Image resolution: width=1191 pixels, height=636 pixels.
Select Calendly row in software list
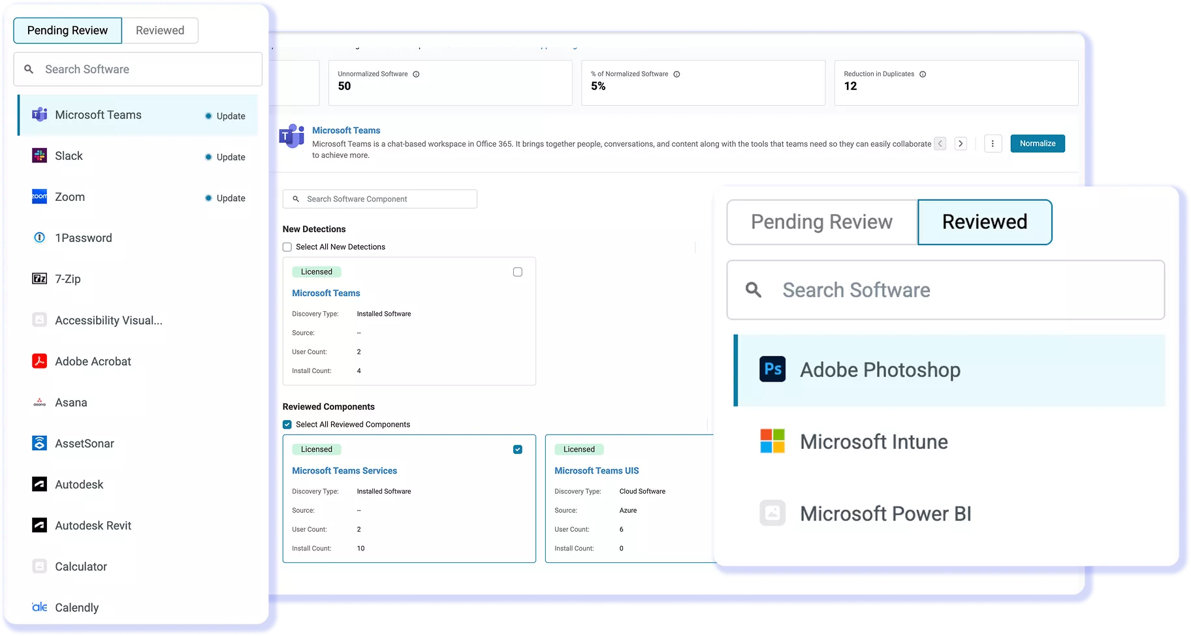tap(138, 607)
